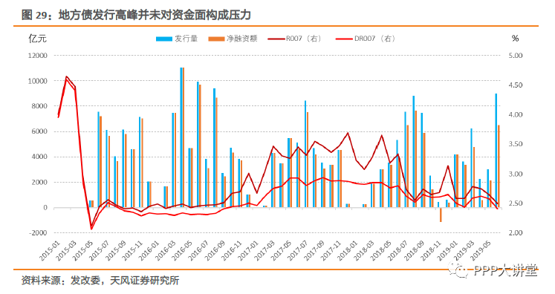Click the 8000 left axis value
Image resolution: width=555 pixels, height=294 pixels.
click(39, 106)
